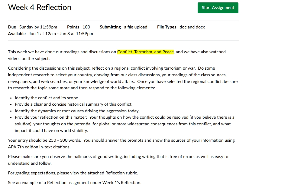
Task: Click the root causes bullet point
Action: coord(76,111)
